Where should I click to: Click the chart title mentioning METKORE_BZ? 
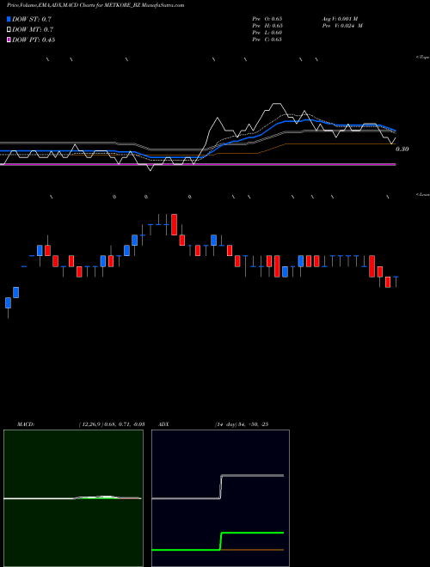95,5
